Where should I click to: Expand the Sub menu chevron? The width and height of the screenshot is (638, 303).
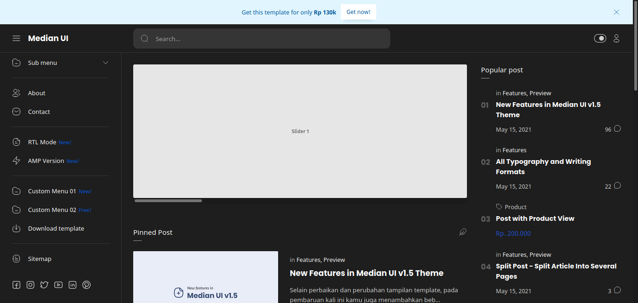click(x=106, y=63)
